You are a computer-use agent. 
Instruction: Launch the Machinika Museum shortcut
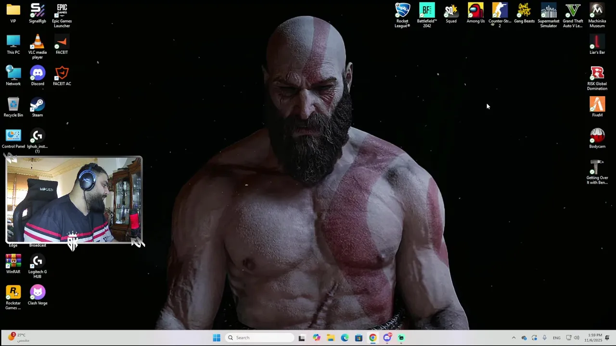[597, 15]
